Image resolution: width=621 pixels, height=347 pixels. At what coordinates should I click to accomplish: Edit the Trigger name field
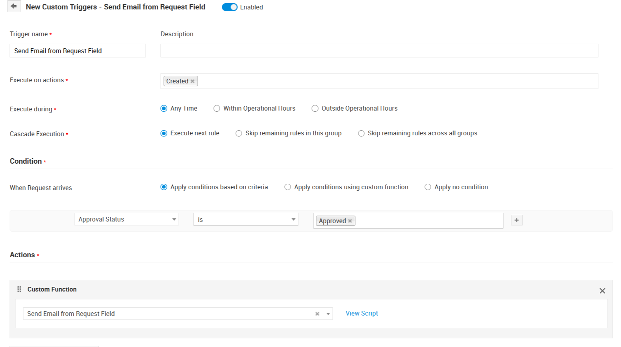78,51
